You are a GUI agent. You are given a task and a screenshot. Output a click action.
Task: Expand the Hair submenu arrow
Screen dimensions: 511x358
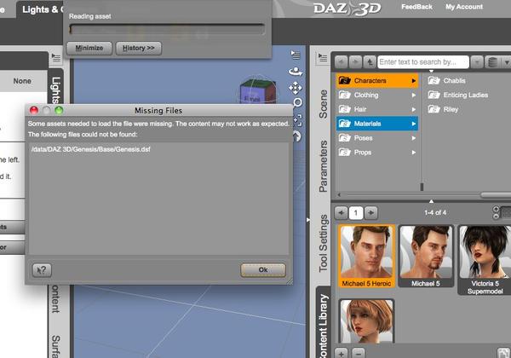[414, 109]
